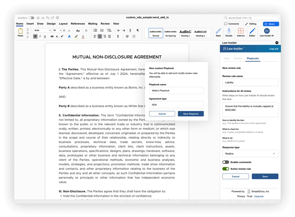Click the Format Painter brush icon

click(x=28, y=37)
